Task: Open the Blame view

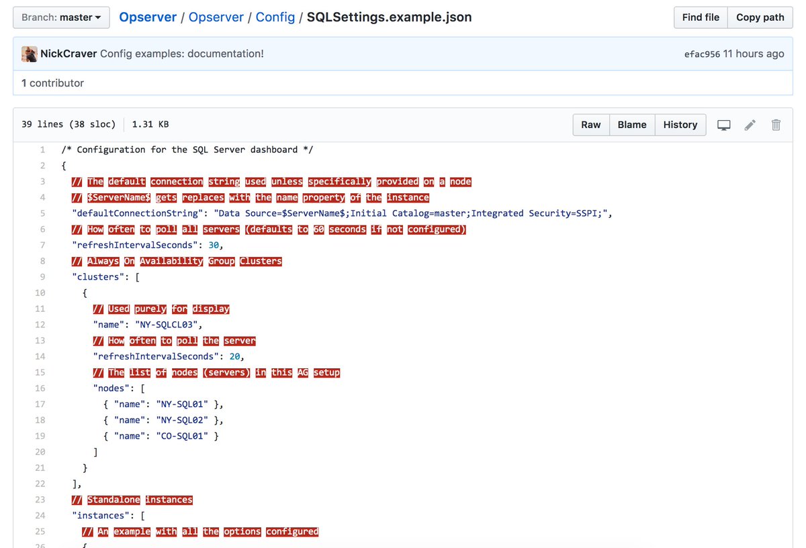Action: coord(632,125)
